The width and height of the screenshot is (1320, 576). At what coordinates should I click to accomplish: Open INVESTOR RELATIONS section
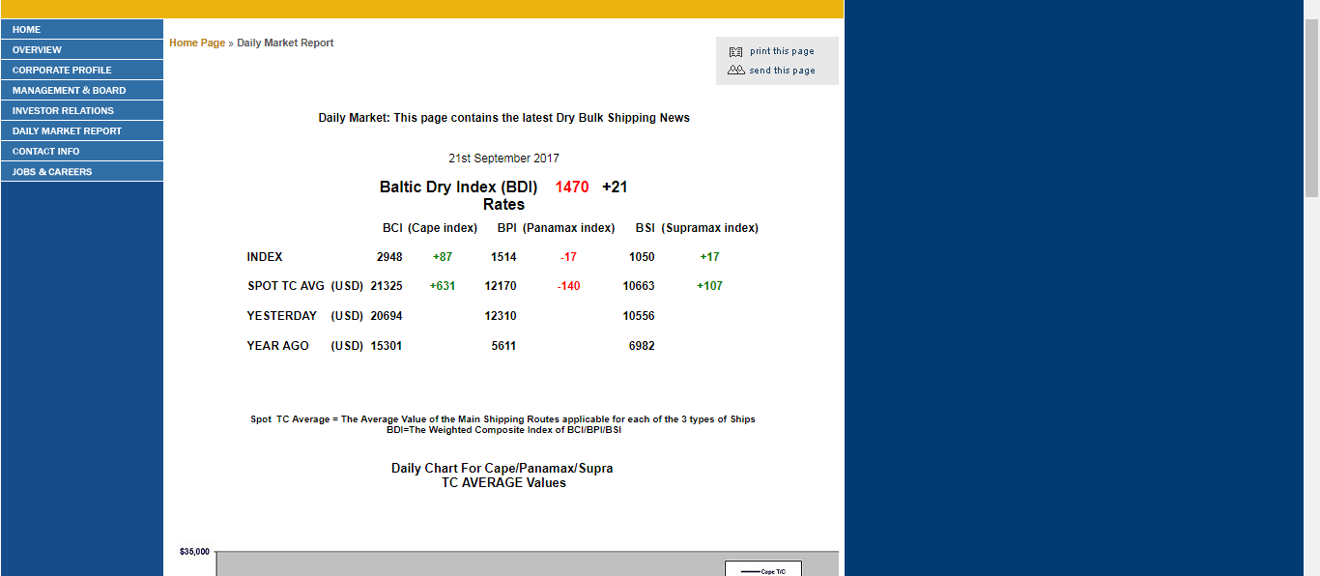coord(82,111)
